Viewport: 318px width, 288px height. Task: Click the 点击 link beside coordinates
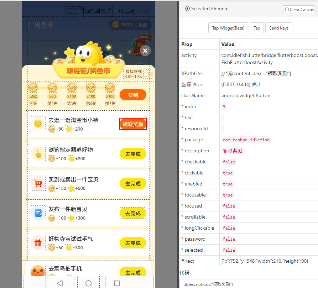point(256,84)
